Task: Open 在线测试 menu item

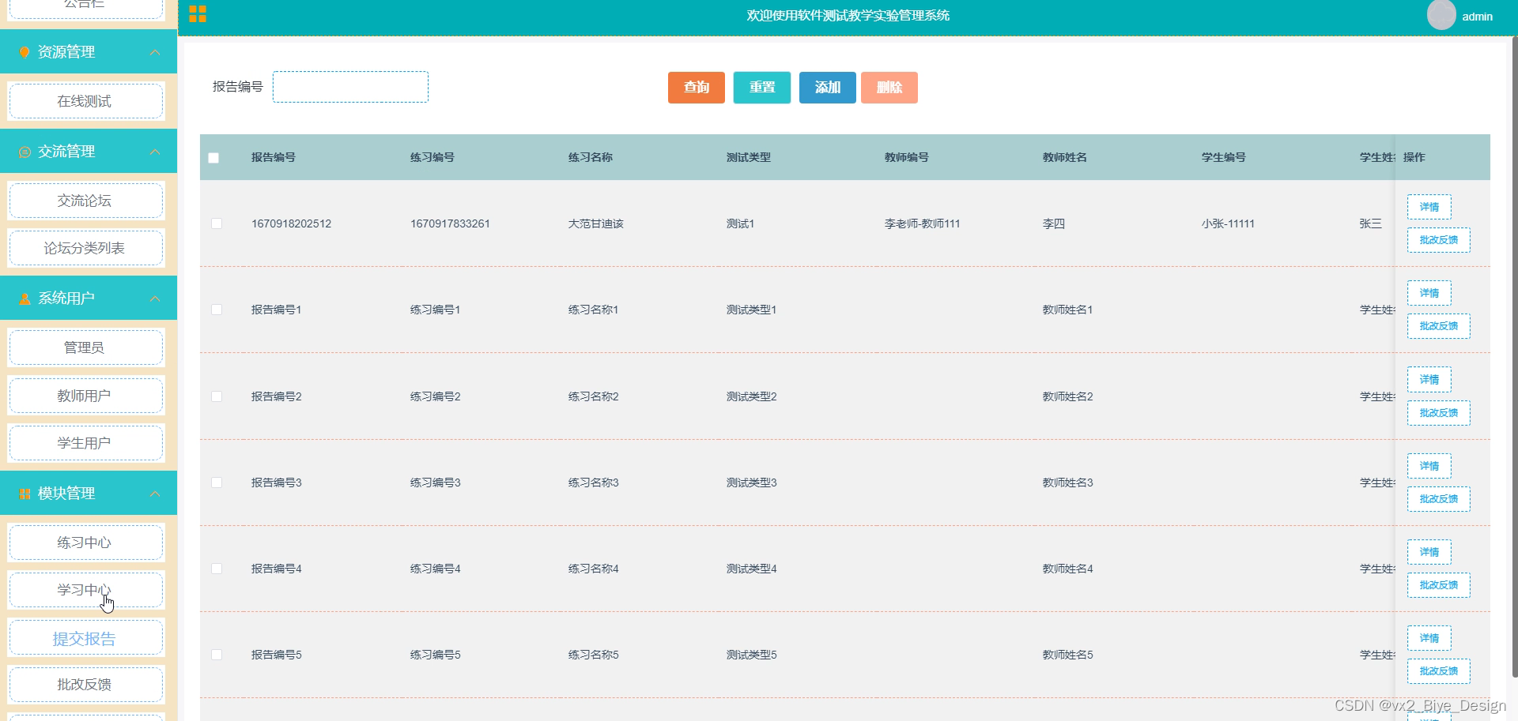Action: click(85, 101)
